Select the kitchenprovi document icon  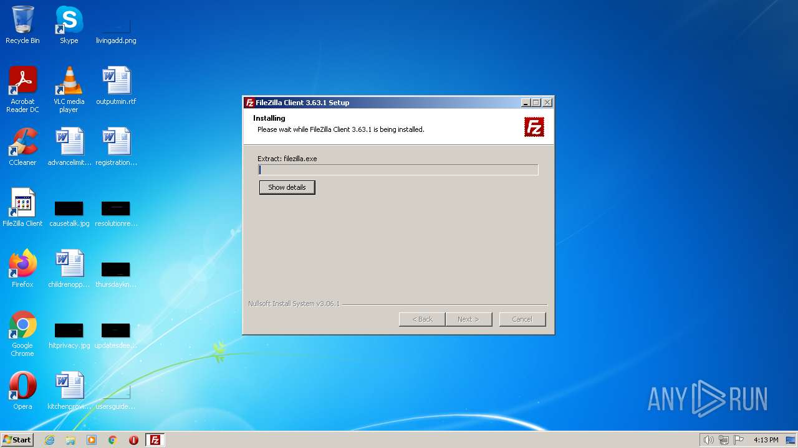pos(69,391)
